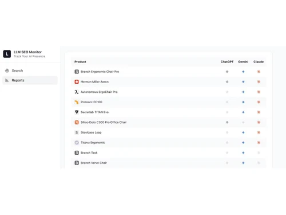
Task: Click the Steelcase Leap brand icon
Action: [x=77, y=132]
